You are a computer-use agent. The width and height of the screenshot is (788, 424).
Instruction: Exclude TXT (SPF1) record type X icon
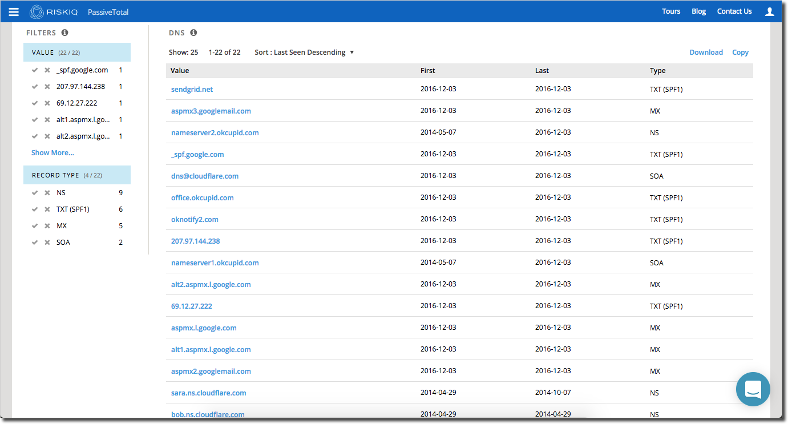coord(47,209)
